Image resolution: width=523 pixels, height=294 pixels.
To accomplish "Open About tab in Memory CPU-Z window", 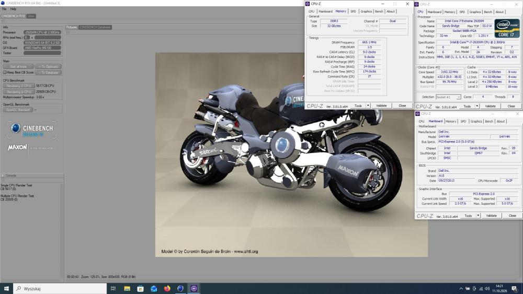I will [x=391, y=11].
